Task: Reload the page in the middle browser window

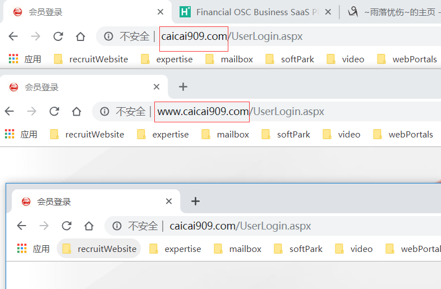Action: 54,112
